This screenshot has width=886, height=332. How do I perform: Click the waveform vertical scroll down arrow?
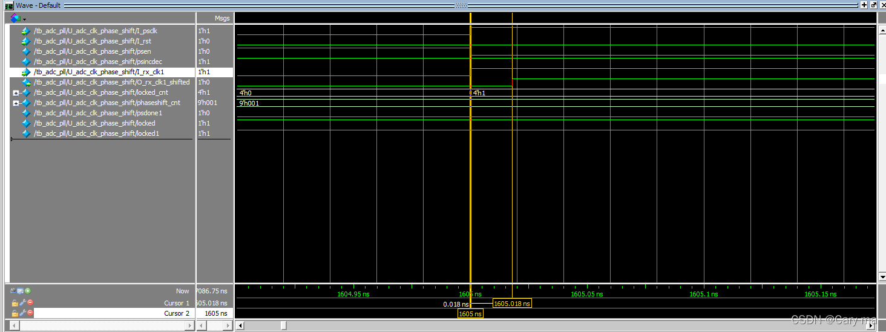[881, 277]
